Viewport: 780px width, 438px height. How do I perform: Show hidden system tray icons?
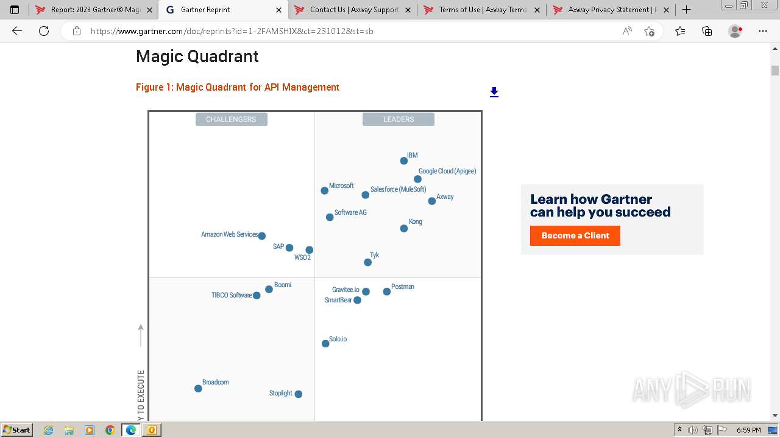click(679, 430)
